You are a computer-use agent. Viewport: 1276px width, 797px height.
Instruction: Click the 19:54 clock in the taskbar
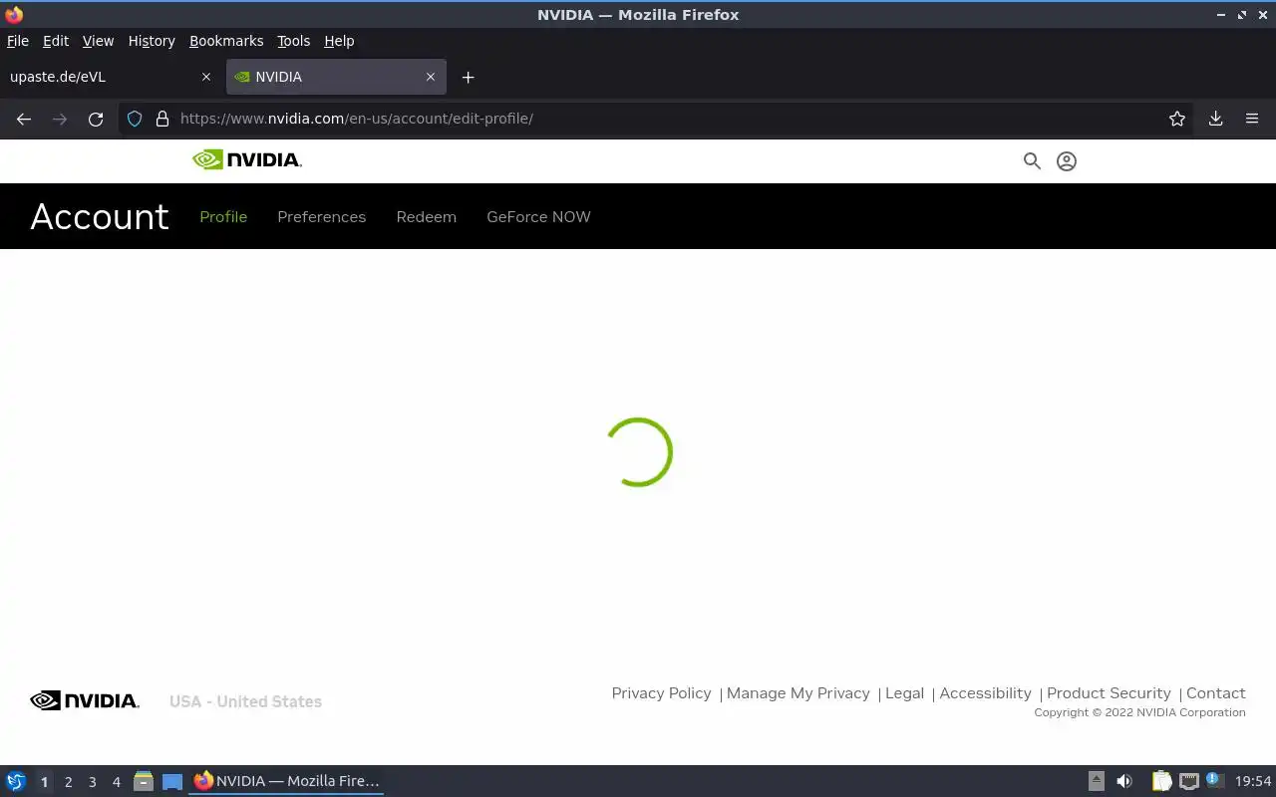tap(1253, 781)
